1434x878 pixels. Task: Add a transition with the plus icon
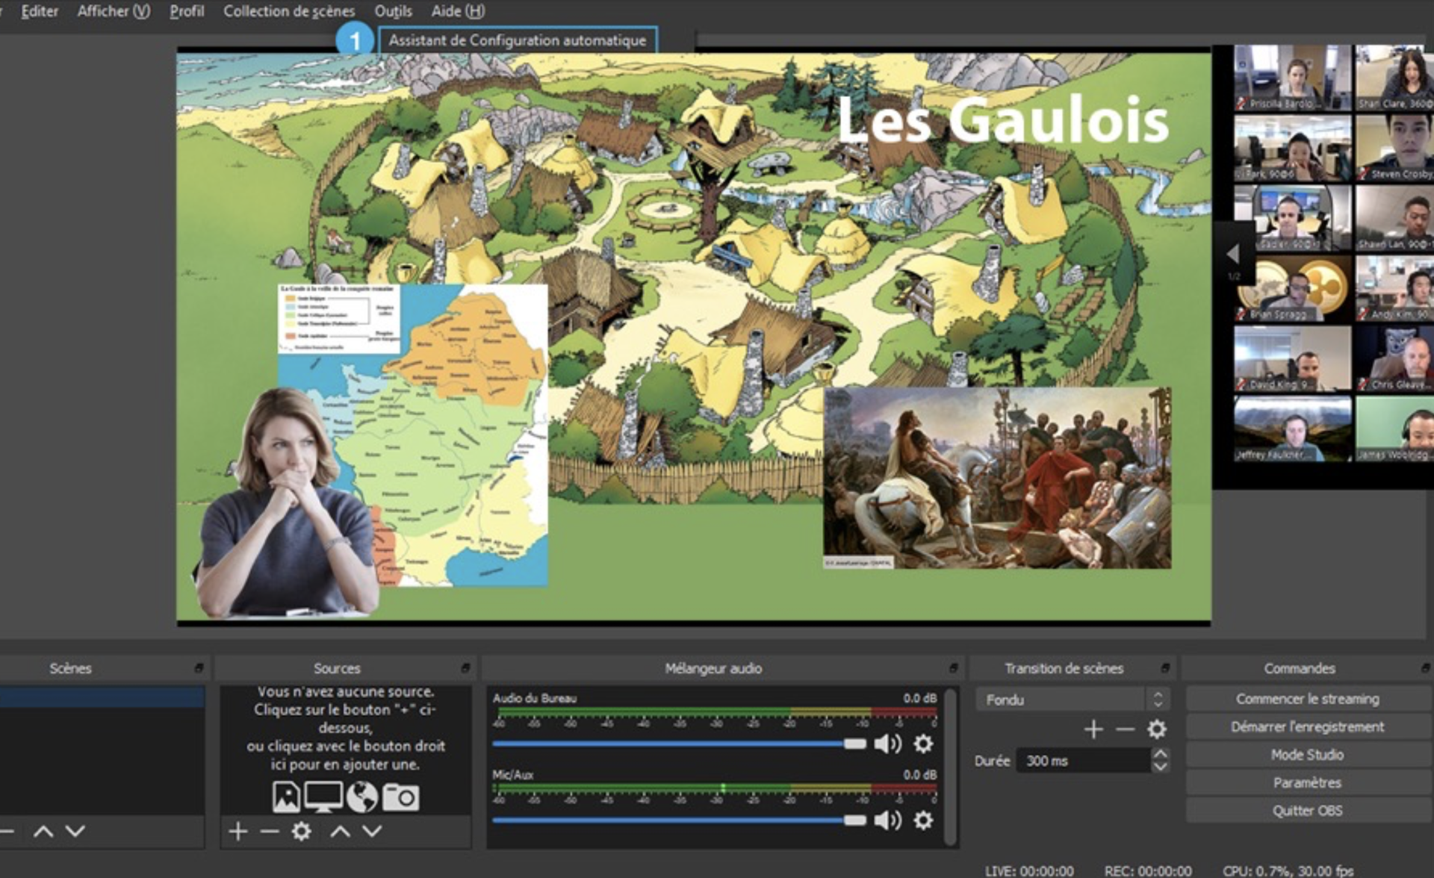(x=1093, y=729)
